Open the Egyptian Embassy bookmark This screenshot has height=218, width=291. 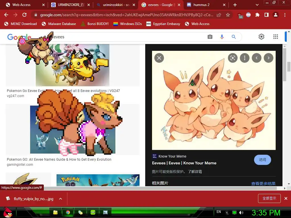(x=163, y=24)
